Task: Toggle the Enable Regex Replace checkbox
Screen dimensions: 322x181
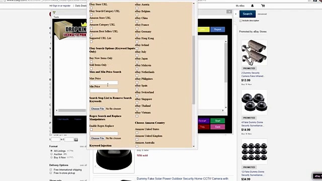Action: click(x=91, y=129)
